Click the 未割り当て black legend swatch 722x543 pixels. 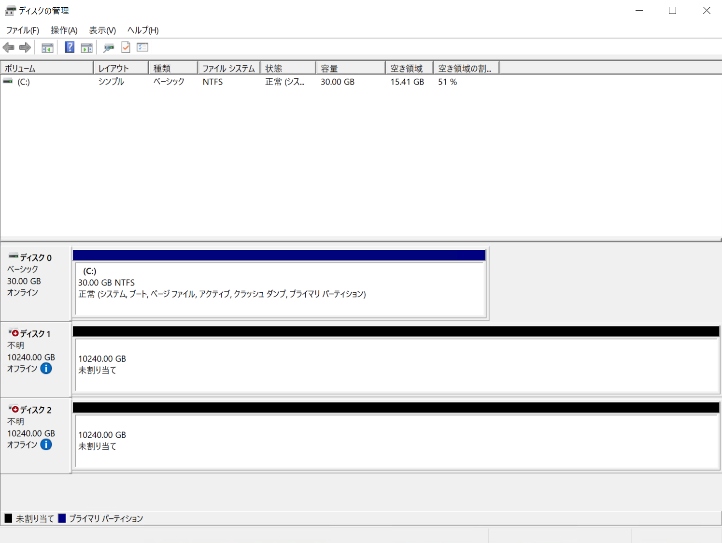click(x=7, y=518)
